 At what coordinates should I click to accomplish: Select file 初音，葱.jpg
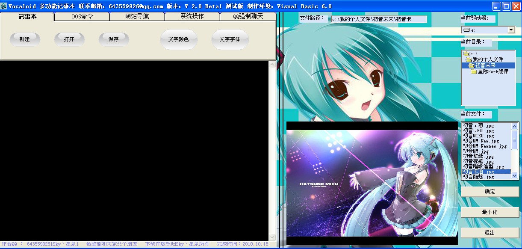[487, 126]
